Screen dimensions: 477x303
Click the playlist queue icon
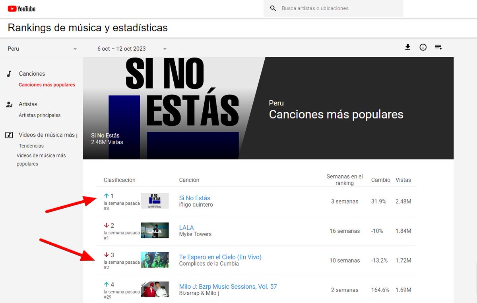(x=438, y=47)
